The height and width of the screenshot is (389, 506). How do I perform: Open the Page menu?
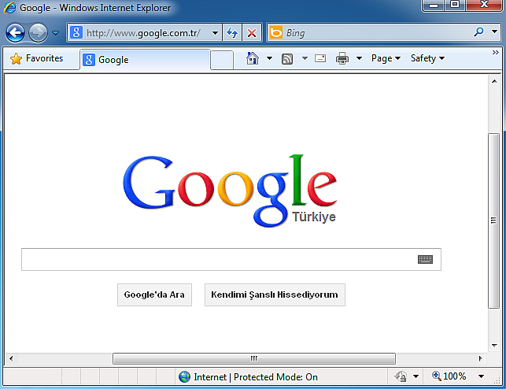coord(385,58)
